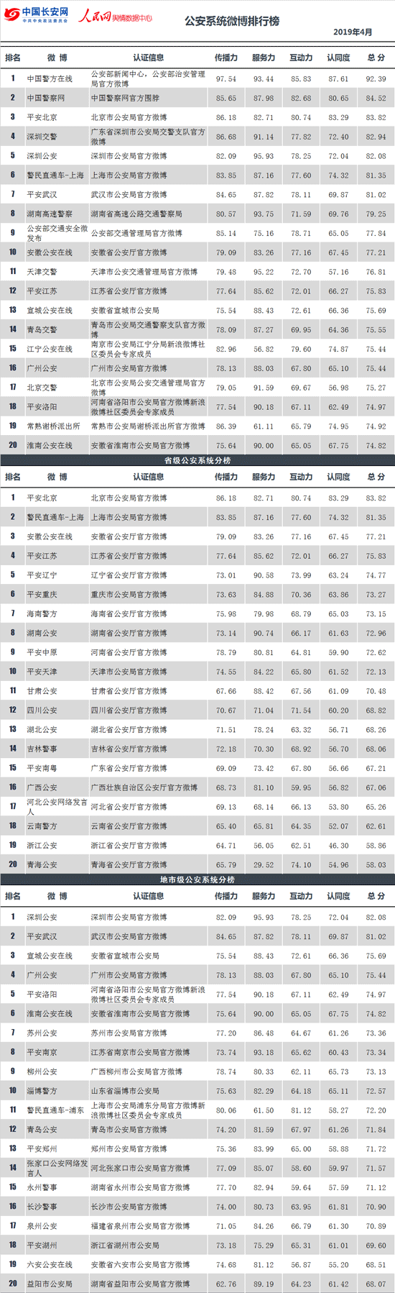This screenshot has height=1293, width=395.
Task: Open 苏州公安 in the city ranking
Action: 42,1033
